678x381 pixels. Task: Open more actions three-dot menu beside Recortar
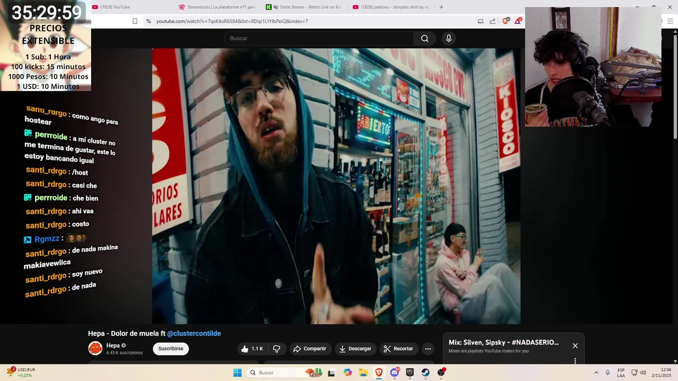(427, 349)
